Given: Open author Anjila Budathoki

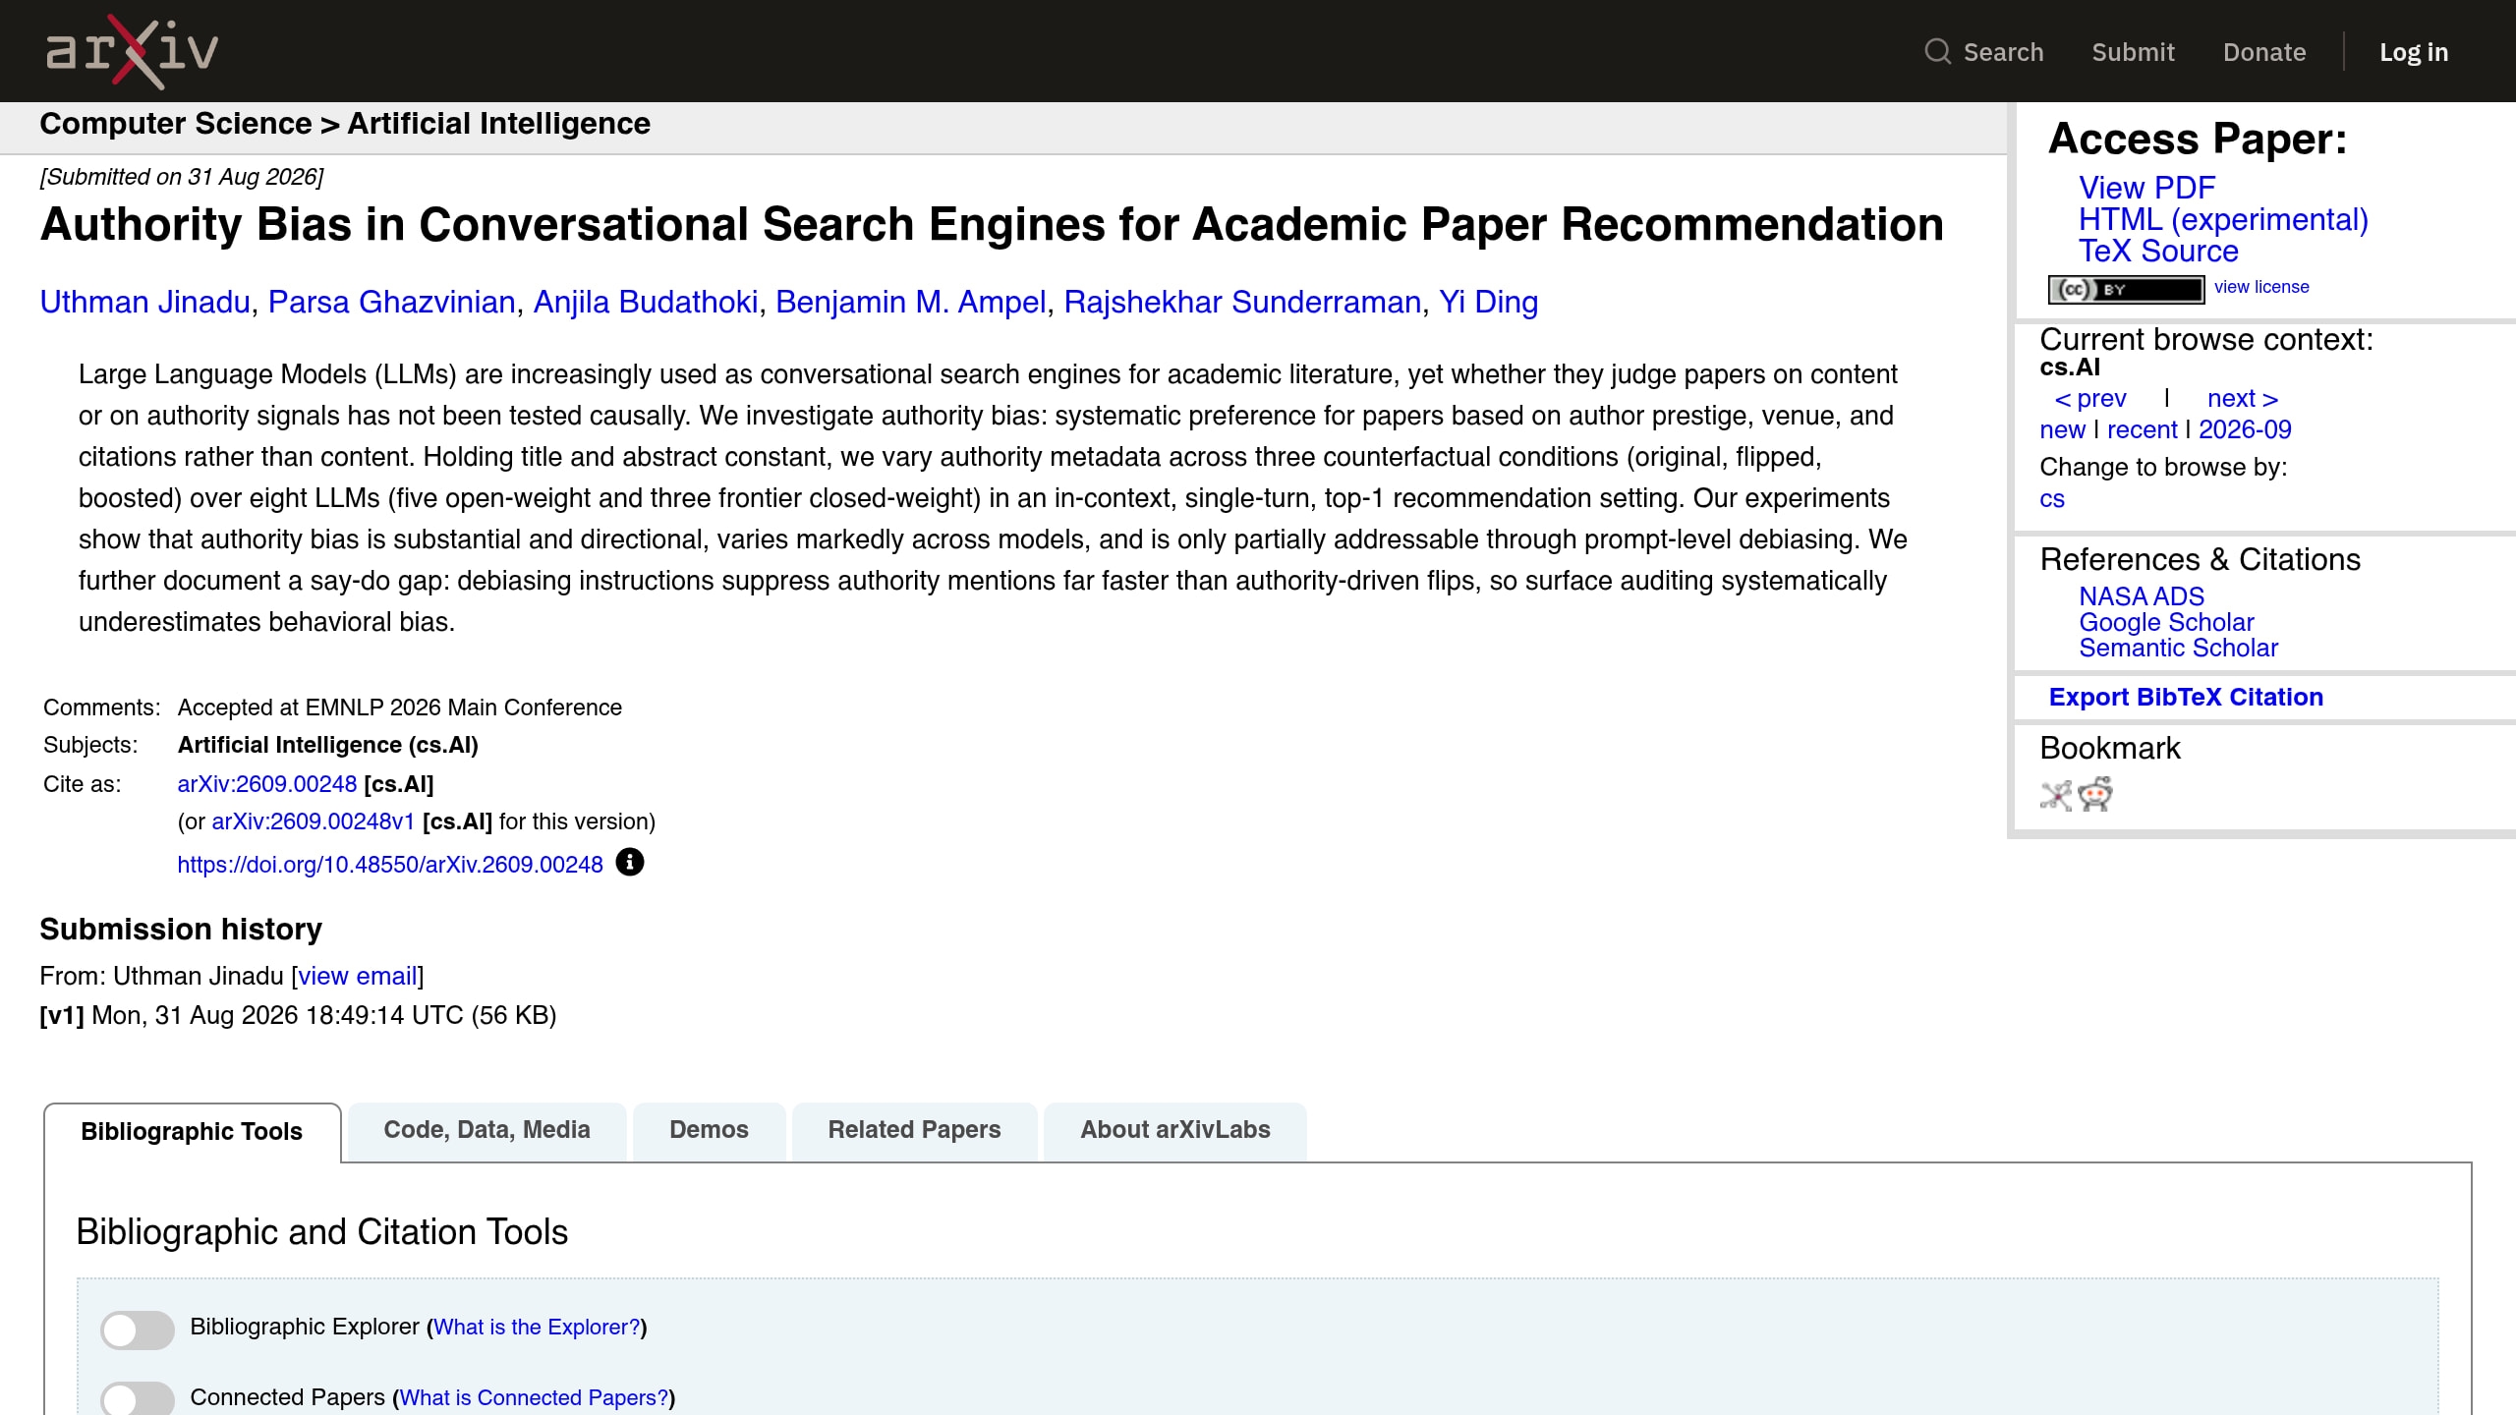Looking at the screenshot, I should pyautogui.click(x=646, y=302).
